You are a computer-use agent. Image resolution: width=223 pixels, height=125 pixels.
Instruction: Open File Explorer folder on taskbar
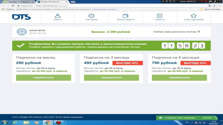26,123
